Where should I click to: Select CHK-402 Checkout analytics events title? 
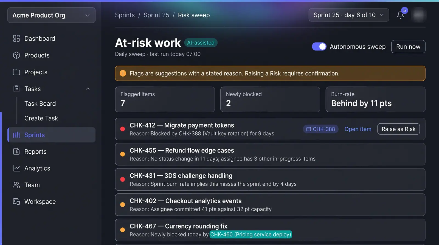point(186,201)
